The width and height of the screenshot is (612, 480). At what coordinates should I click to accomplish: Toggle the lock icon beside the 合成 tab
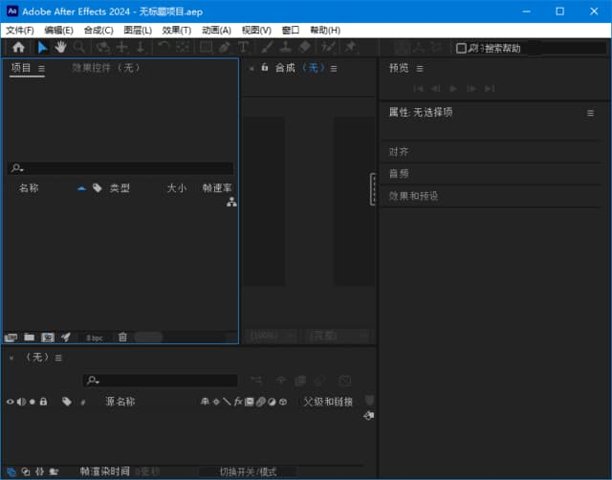click(265, 68)
